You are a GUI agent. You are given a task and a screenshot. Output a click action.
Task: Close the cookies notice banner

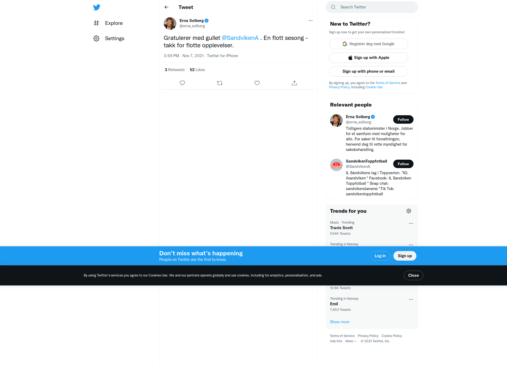tap(413, 275)
